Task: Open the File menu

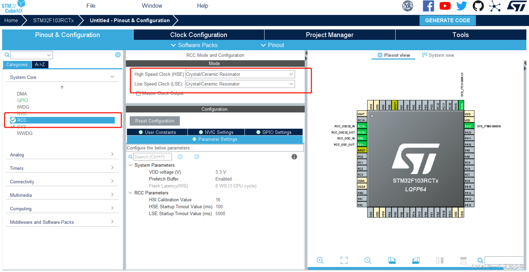Action: pos(91,6)
